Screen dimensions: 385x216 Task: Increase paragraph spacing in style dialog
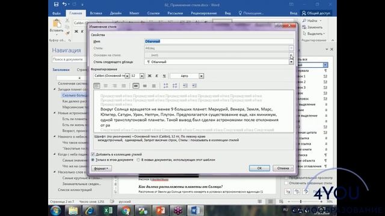tap(166, 86)
